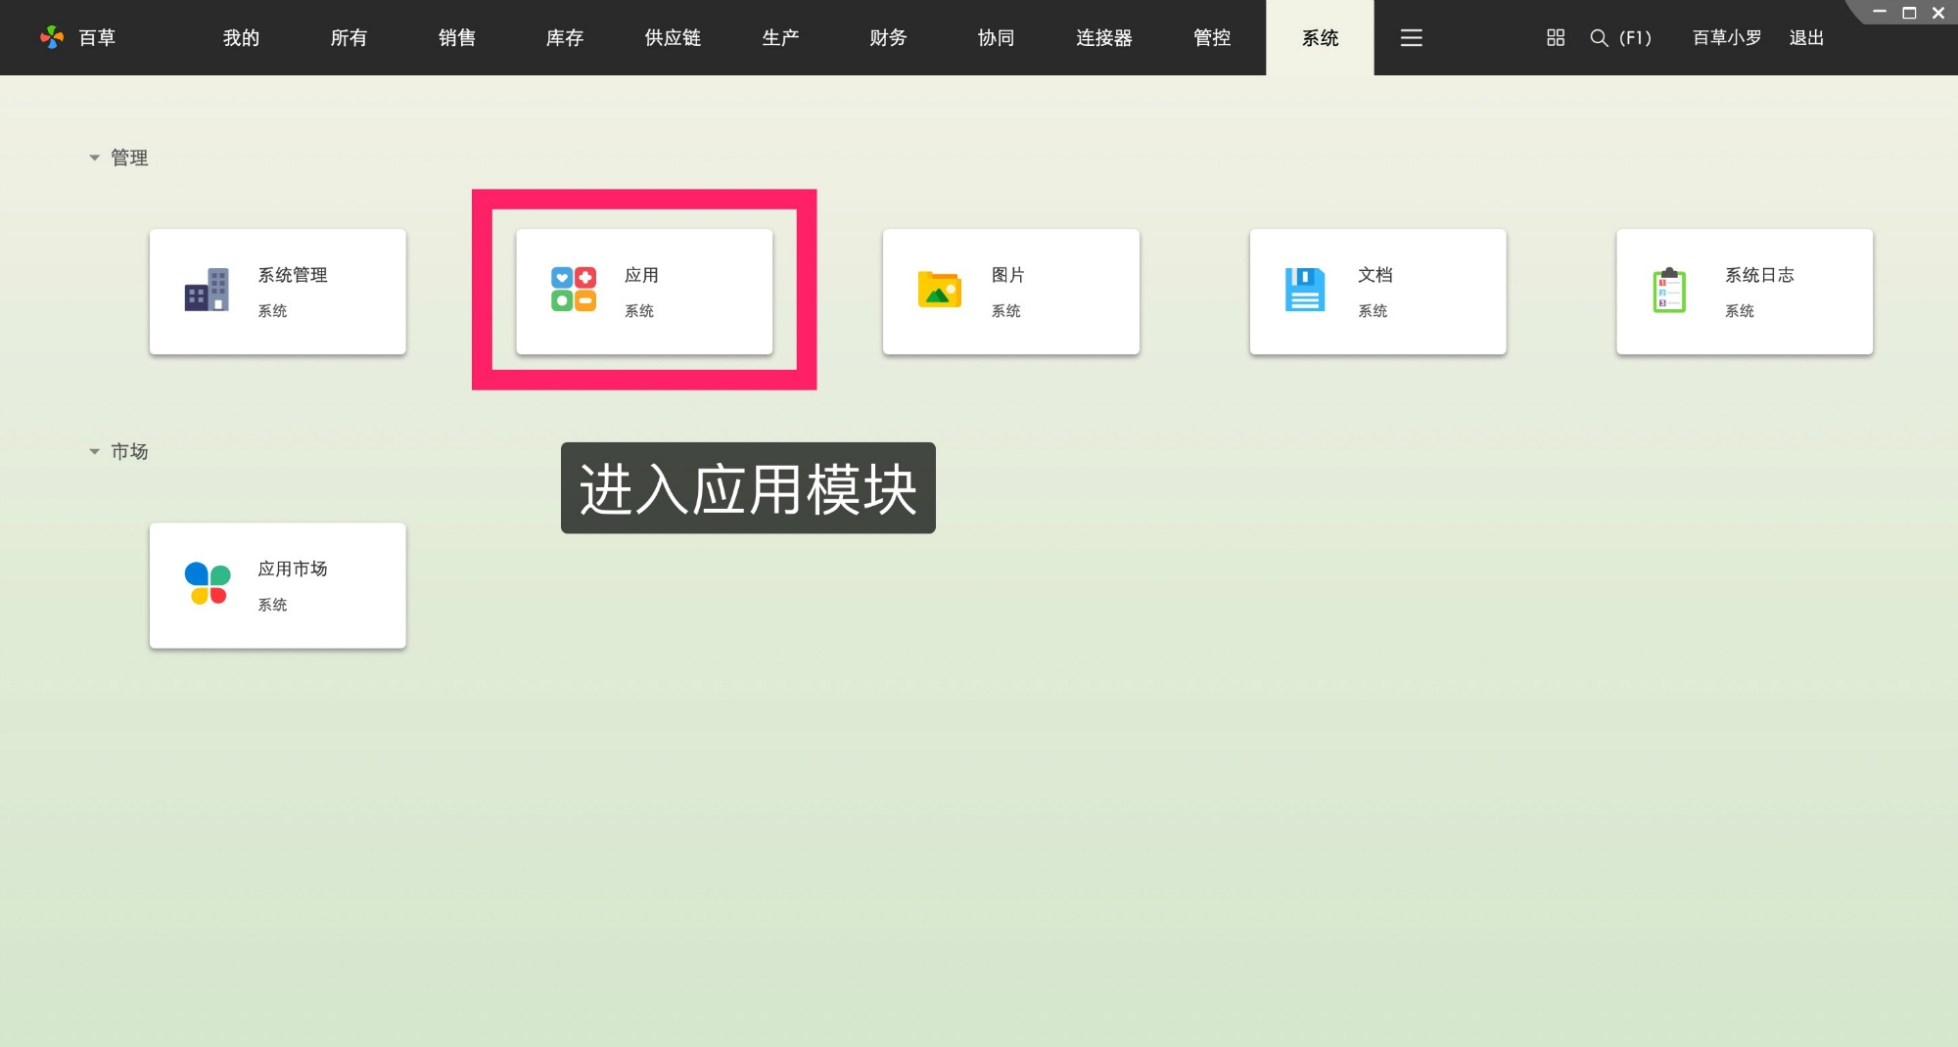Image resolution: width=1958 pixels, height=1047 pixels.
Task: Open the 系统日志 clipboard icon
Action: click(x=1670, y=290)
